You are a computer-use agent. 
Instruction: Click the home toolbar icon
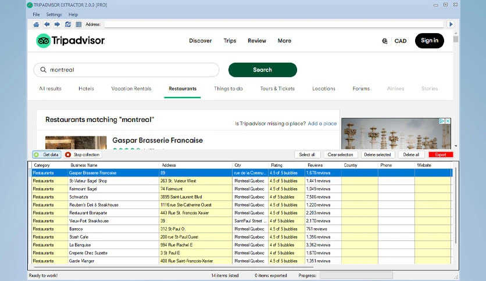pyautogui.click(x=36, y=24)
